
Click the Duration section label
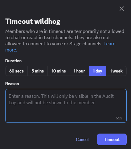tap(14, 61)
